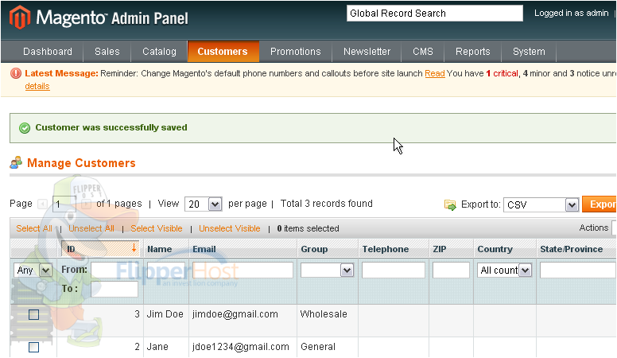Sort by ZIP column header
The height and width of the screenshot is (358, 617).
pyautogui.click(x=440, y=249)
